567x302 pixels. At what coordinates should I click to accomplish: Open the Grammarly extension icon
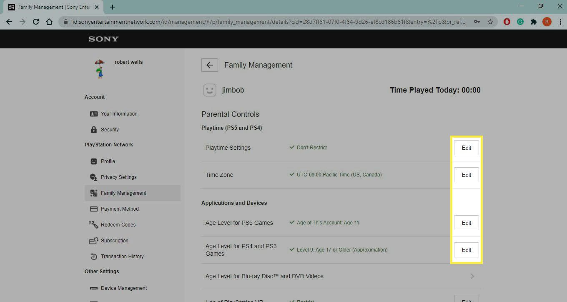[x=520, y=22]
